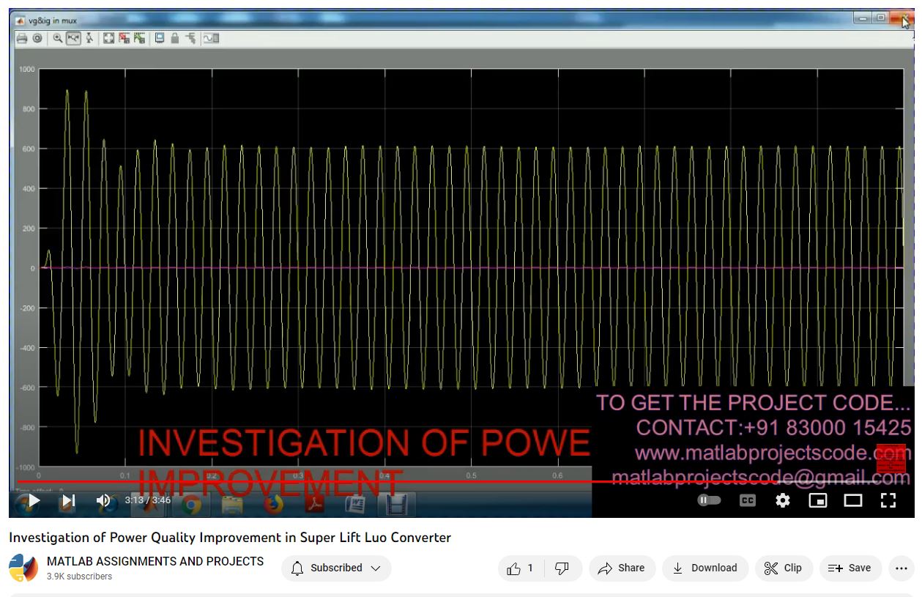Switch to miniplayer mode
Viewport: 922px width, 597px height.
(x=817, y=500)
